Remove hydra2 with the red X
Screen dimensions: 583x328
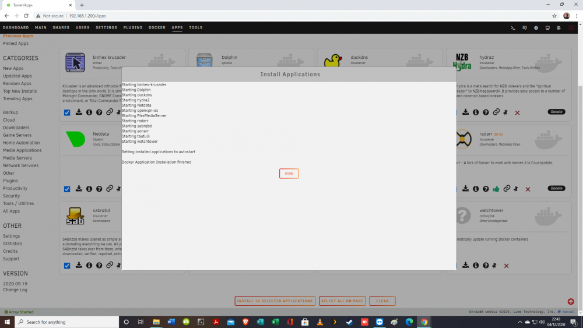[x=518, y=112]
